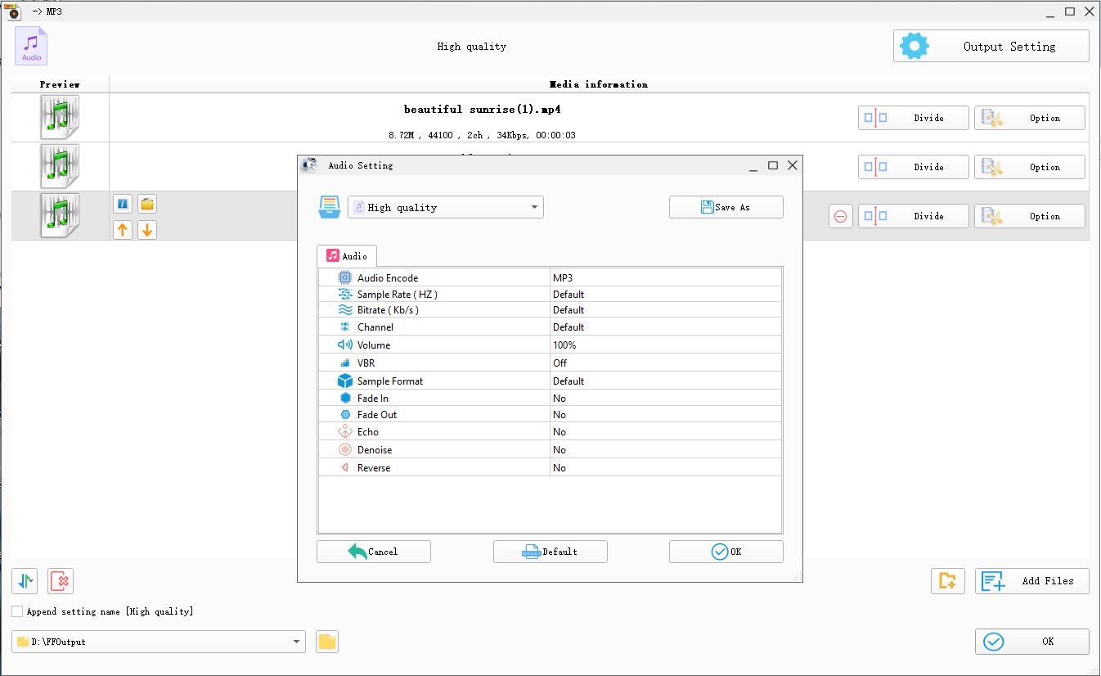This screenshot has height=676, width=1101.
Task: Switch to the Audio tab in Audio Setting
Action: click(347, 255)
